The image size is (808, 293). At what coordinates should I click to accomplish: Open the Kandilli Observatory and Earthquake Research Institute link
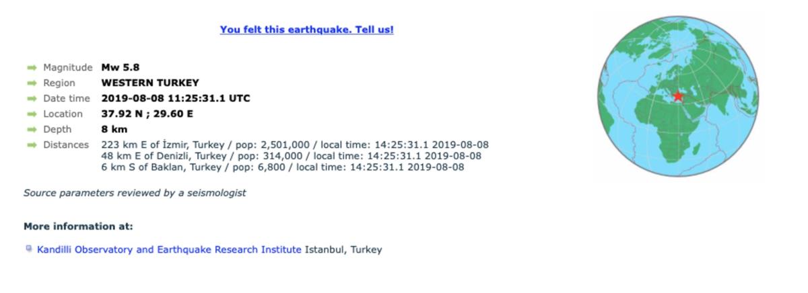(169, 249)
